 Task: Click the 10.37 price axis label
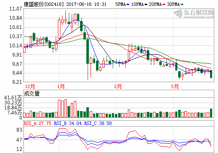16,36
